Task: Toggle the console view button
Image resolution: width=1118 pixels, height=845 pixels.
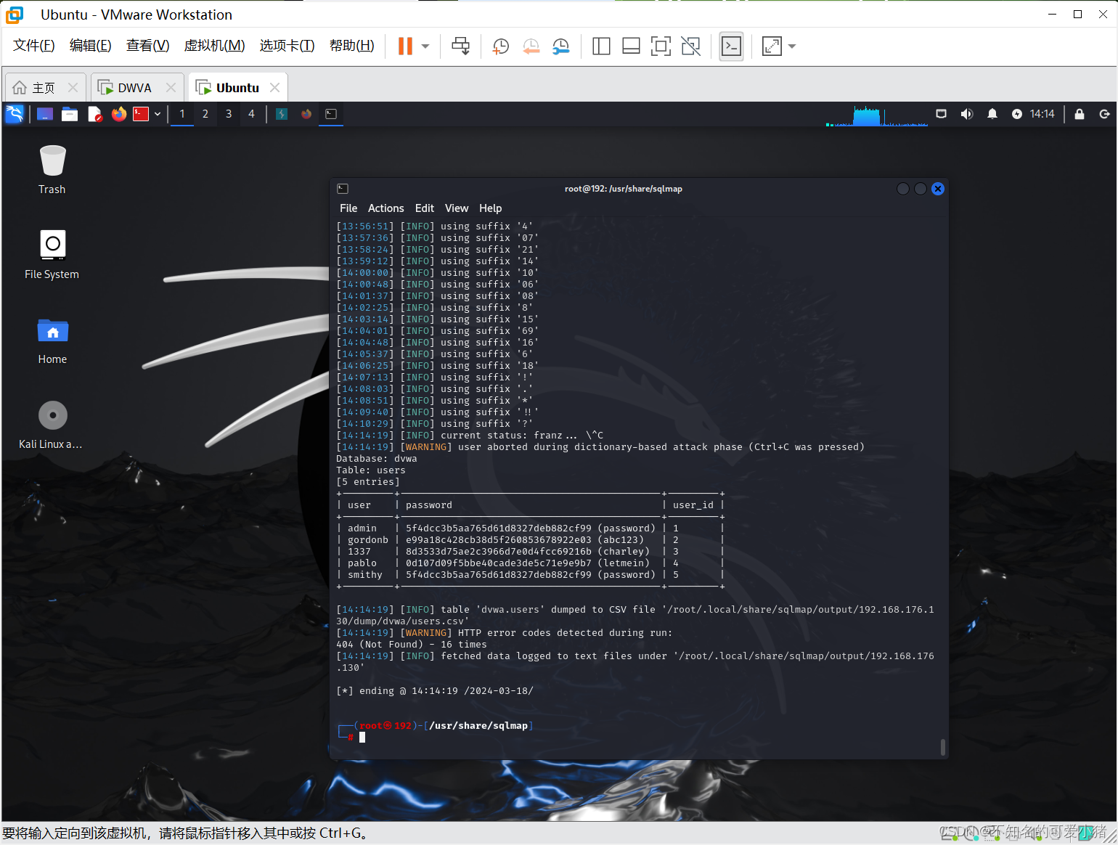Action: [x=731, y=46]
